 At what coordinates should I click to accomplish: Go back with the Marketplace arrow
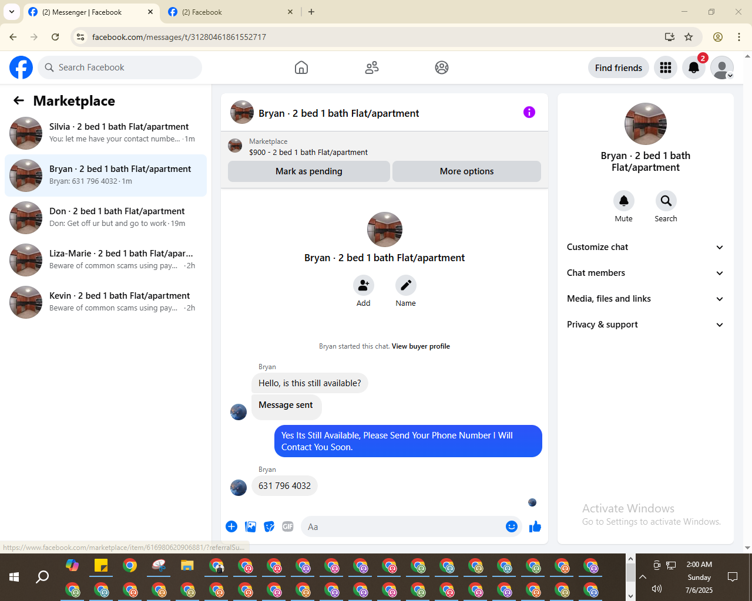click(x=19, y=100)
